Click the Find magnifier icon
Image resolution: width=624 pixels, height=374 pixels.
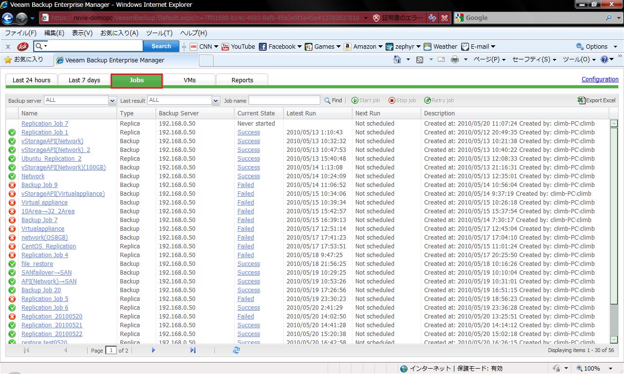[x=328, y=100]
